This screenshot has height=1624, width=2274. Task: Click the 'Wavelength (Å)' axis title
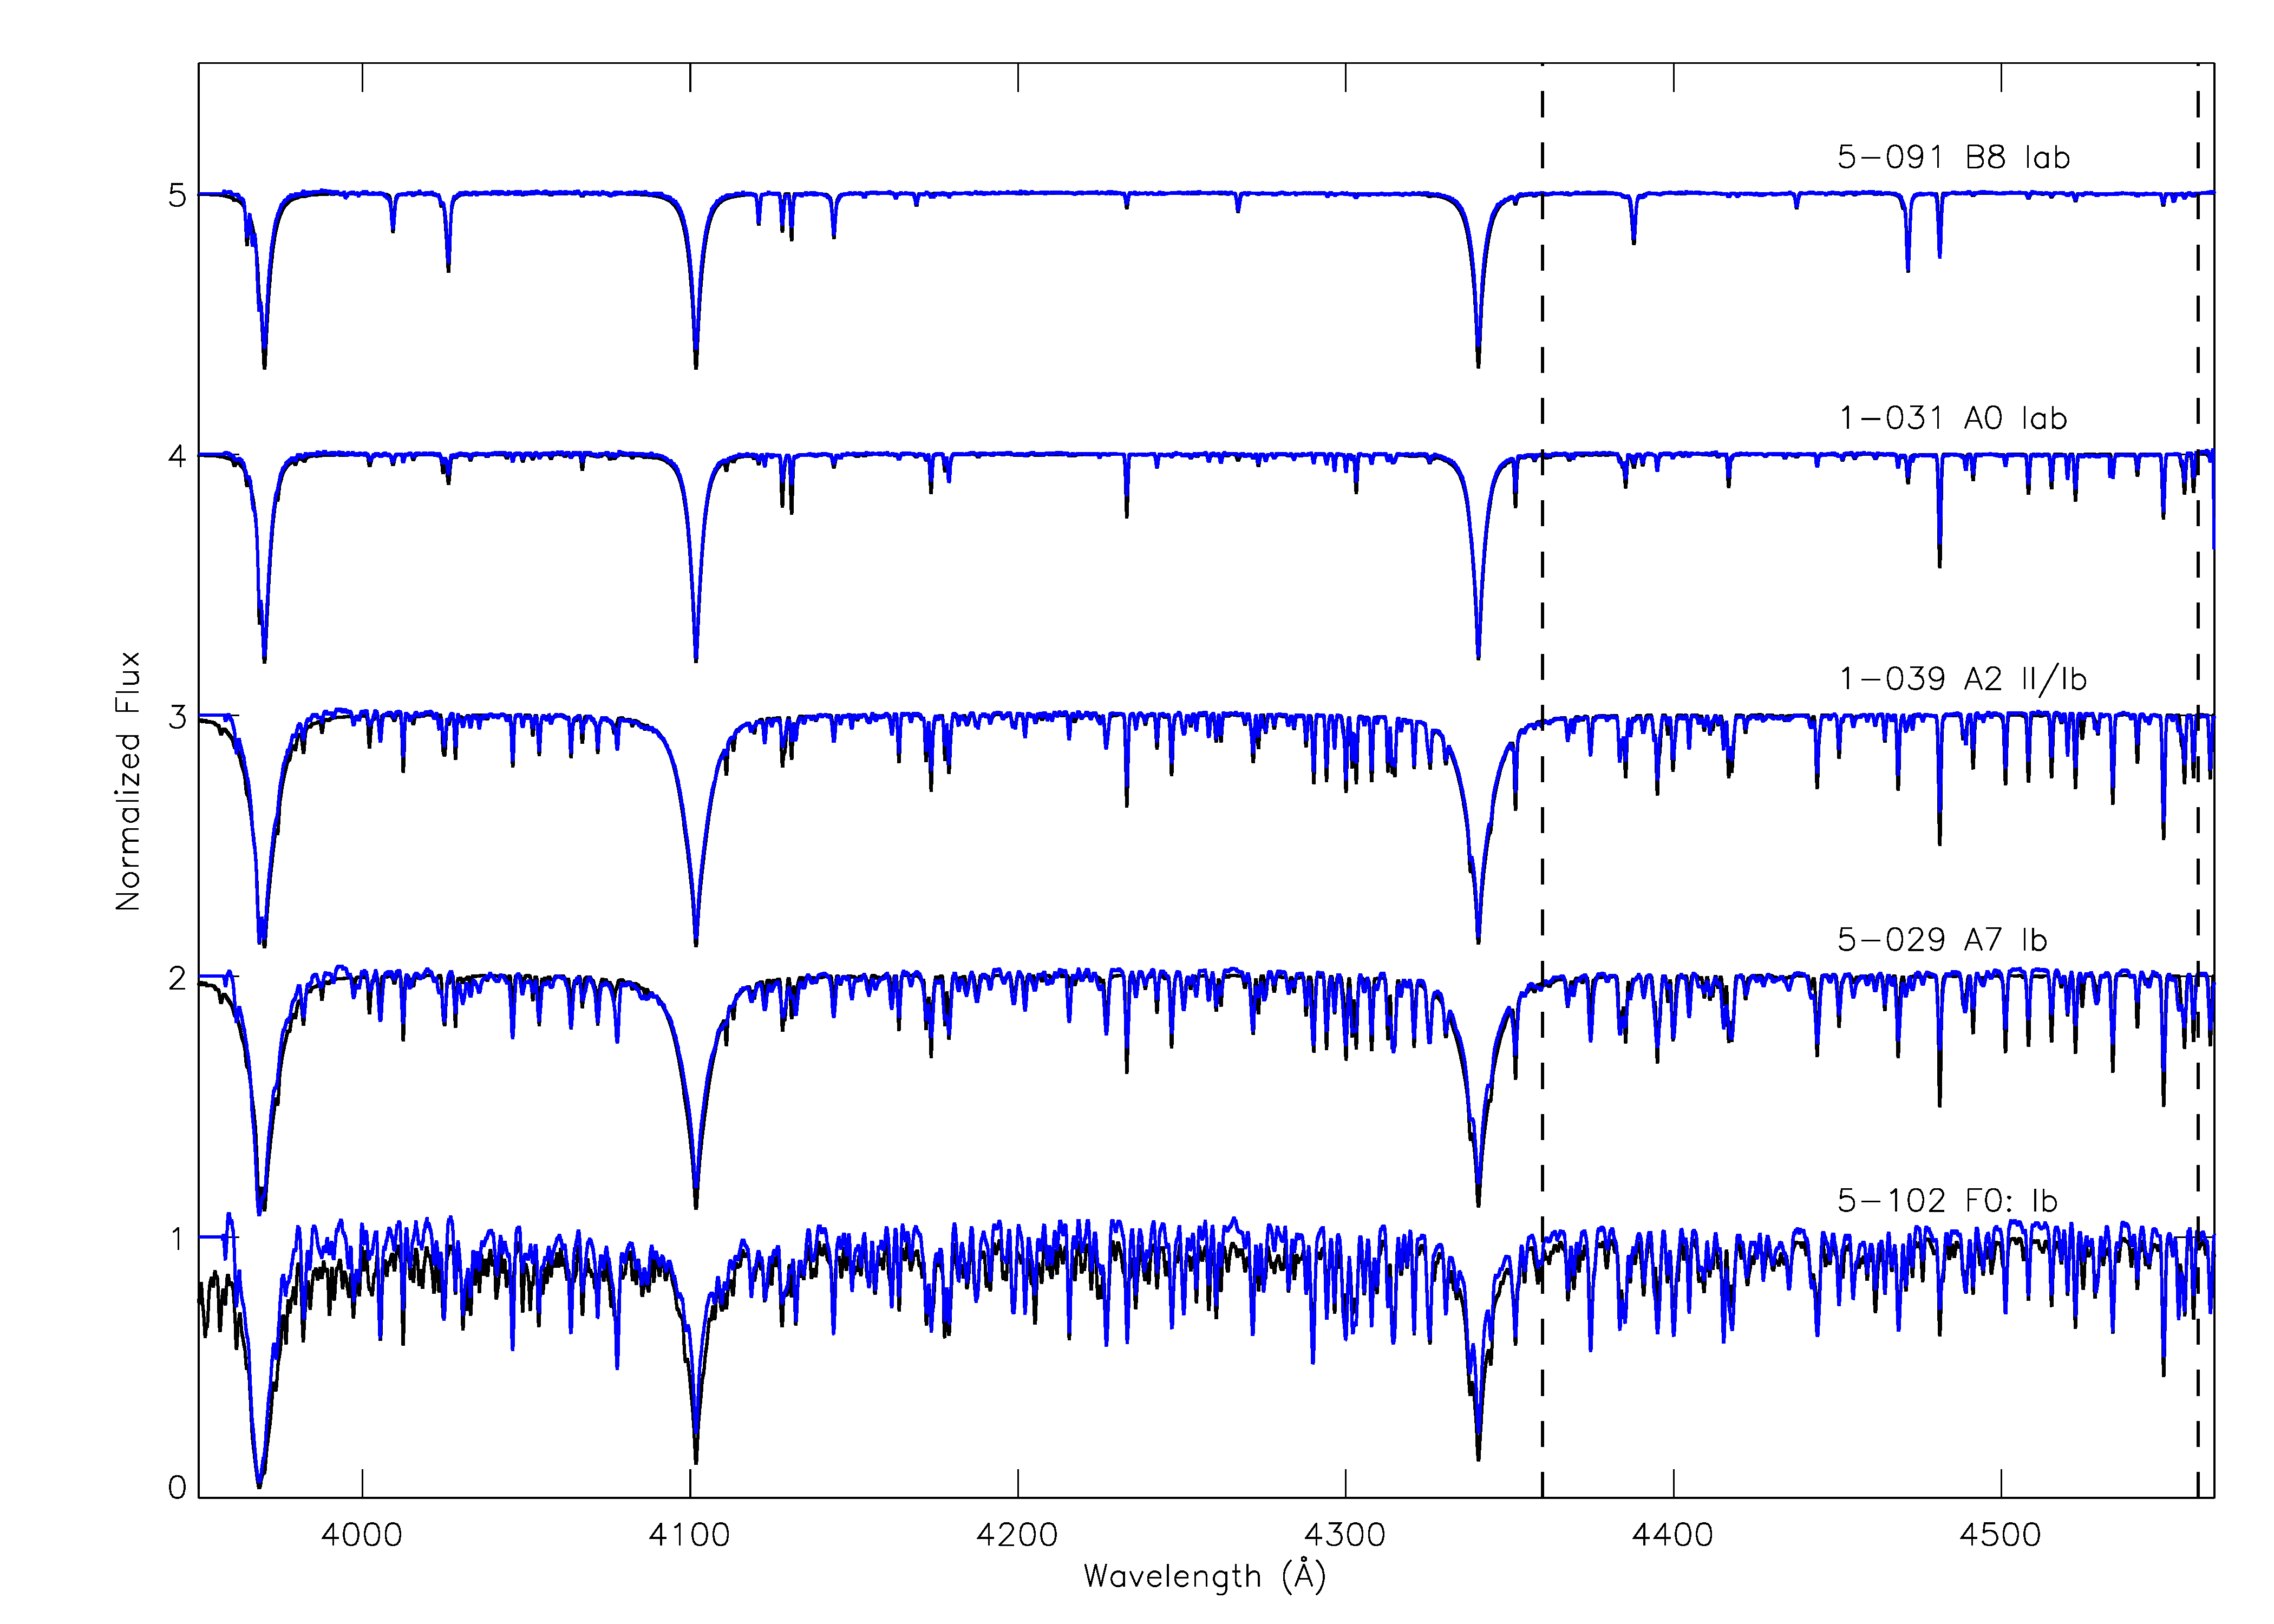point(1204,1577)
